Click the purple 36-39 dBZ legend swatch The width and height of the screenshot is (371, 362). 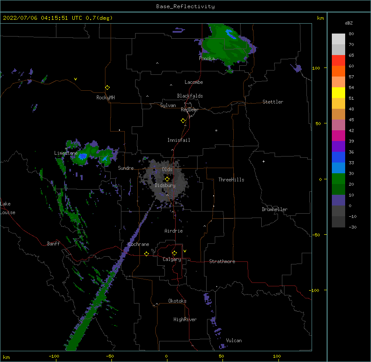point(338,147)
